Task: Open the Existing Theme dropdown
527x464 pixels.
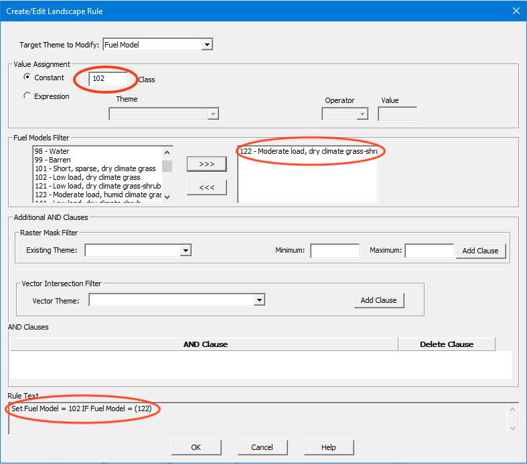Action: click(x=185, y=250)
